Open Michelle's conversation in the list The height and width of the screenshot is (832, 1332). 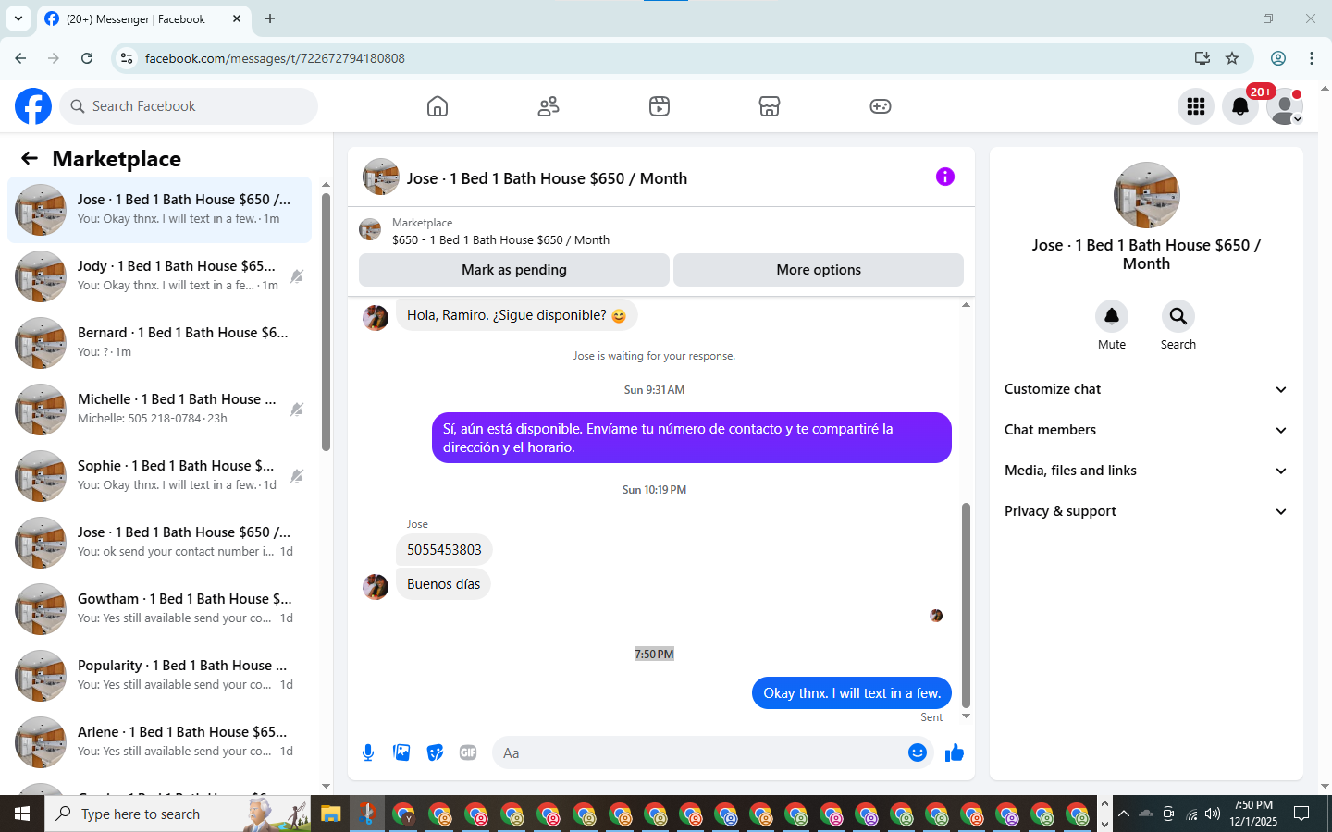[x=159, y=410]
